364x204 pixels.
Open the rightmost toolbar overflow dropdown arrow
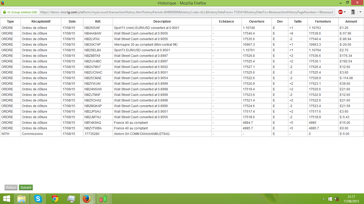[x=360, y=12]
